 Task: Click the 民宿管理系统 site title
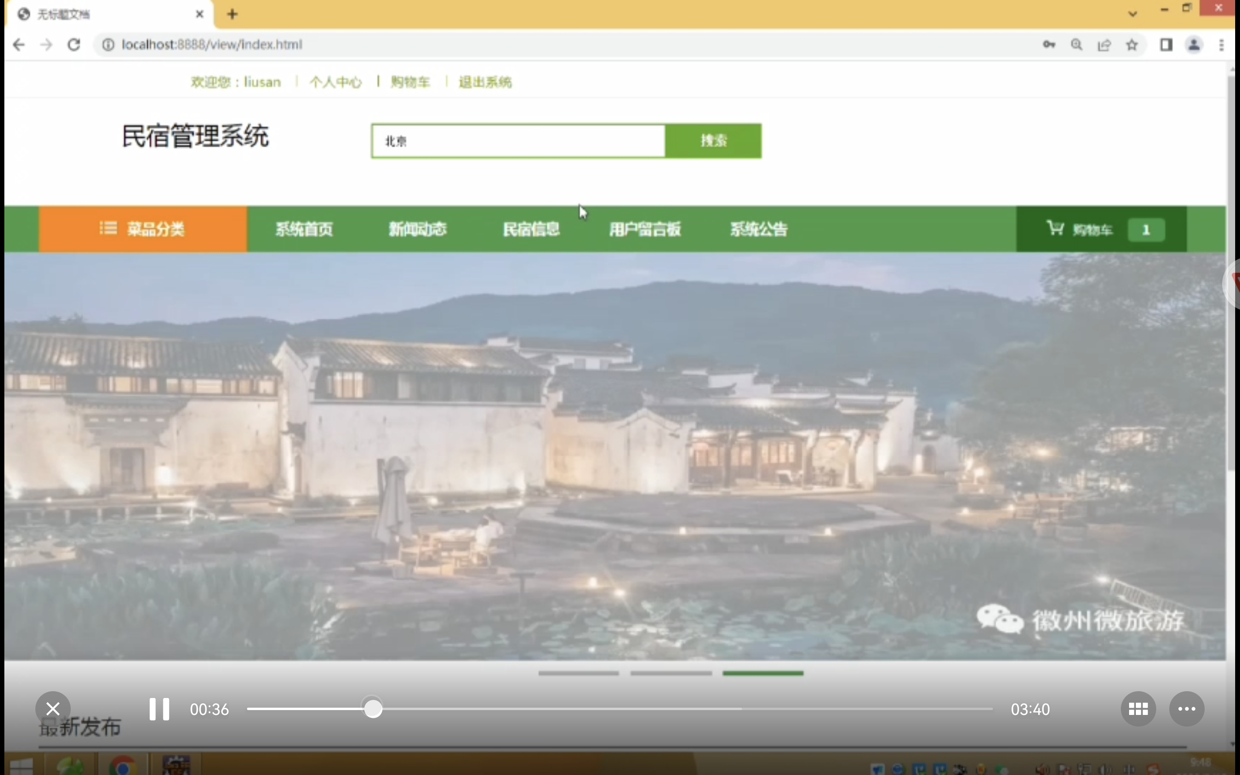pyautogui.click(x=195, y=136)
